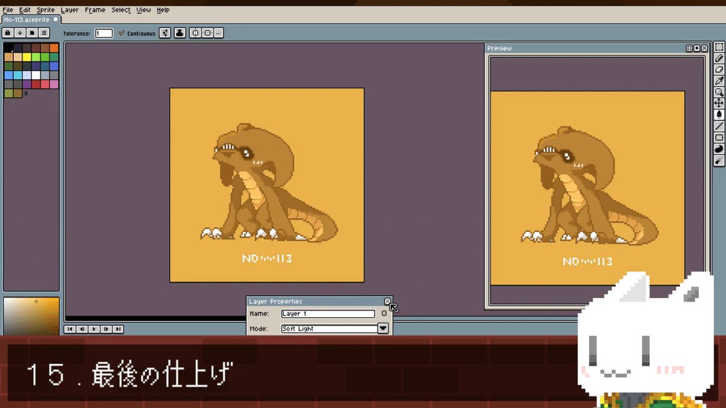The height and width of the screenshot is (408, 726).
Task: Close the Layer Properties dialog
Action: (x=388, y=301)
